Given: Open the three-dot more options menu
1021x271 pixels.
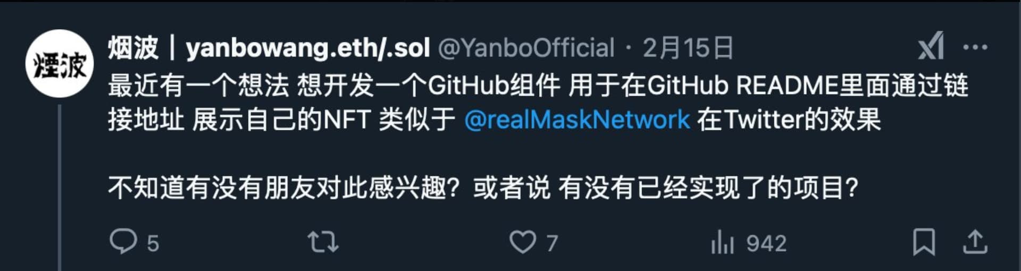Looking at the screenshot, I should pos(975,47).
